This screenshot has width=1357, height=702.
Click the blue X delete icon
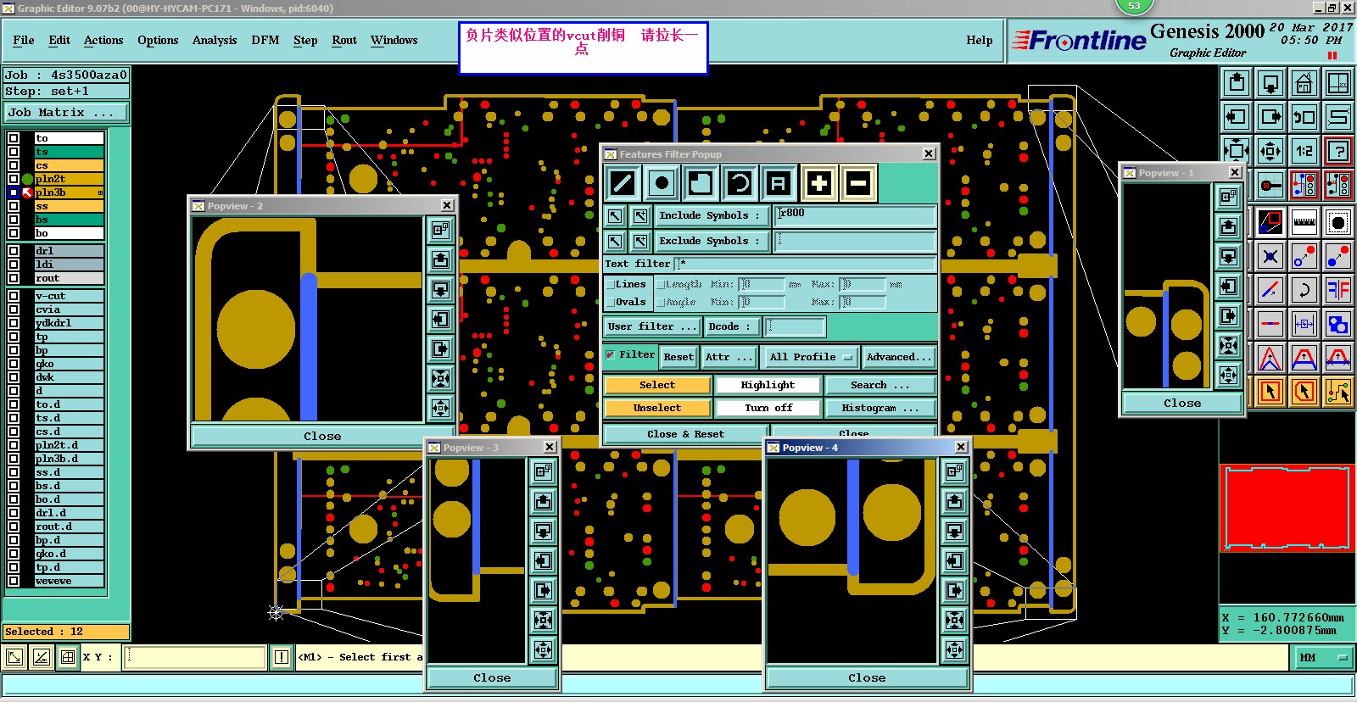point(1270,256)
